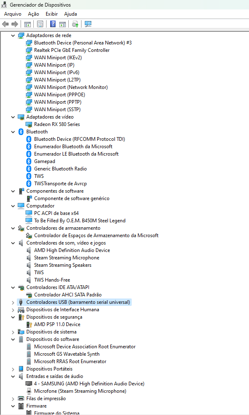Click the monitor icon beside Computador

point(21,206)
